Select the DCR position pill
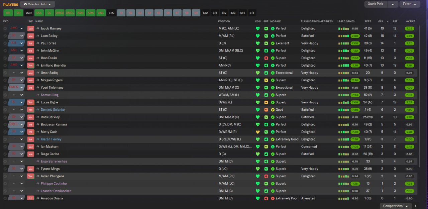428x209 pixels. click(29, 13)
